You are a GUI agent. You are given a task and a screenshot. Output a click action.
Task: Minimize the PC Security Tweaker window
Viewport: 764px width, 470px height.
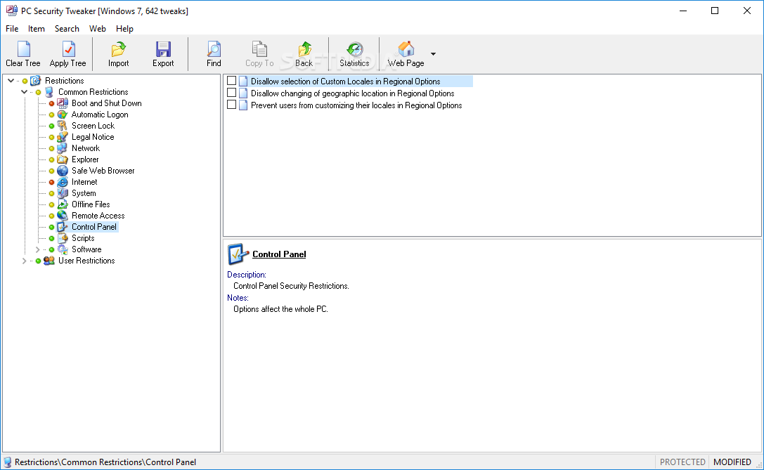[683, 11]
